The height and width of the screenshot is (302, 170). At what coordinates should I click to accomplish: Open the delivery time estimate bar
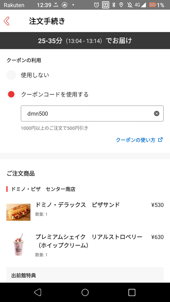(x=85, y=40)
